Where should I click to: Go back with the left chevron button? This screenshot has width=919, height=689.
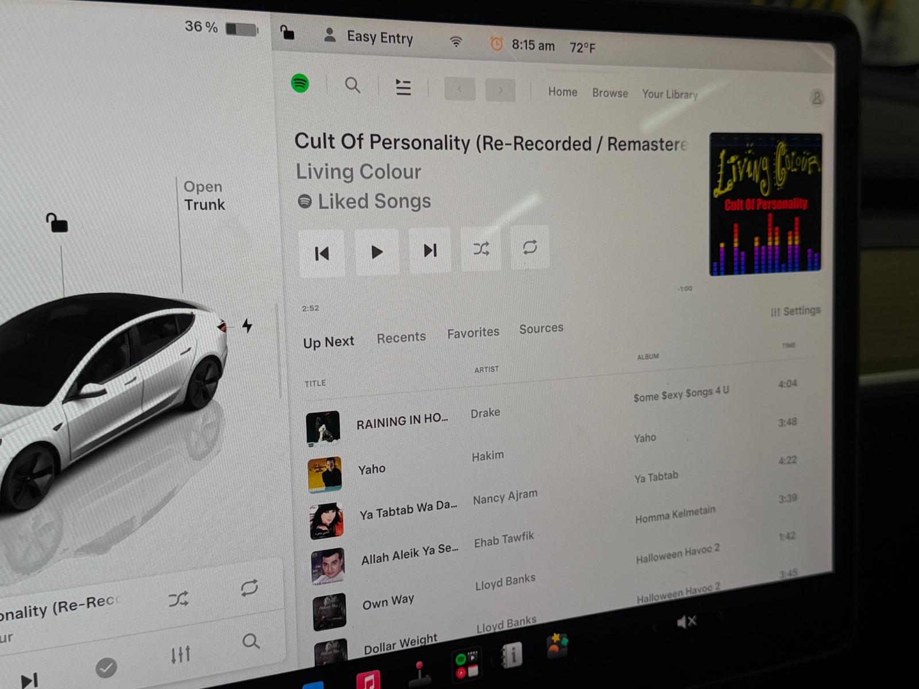click(x=459, y=89)
